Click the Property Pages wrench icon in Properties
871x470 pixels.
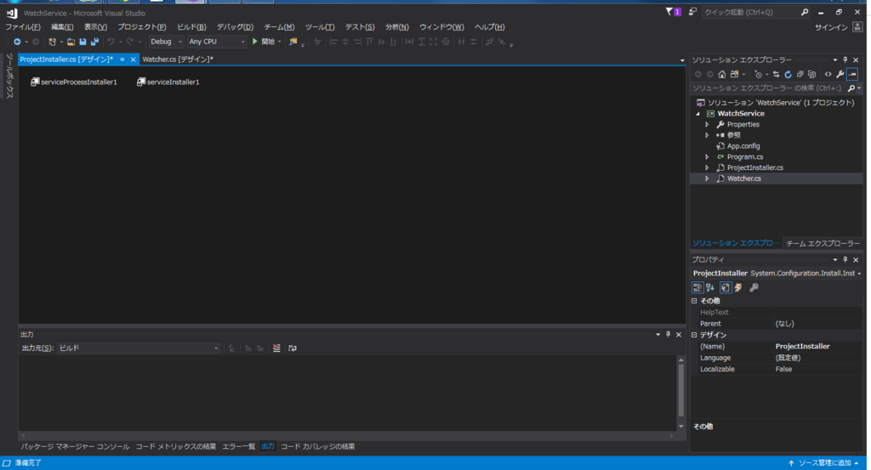[754, 287]
